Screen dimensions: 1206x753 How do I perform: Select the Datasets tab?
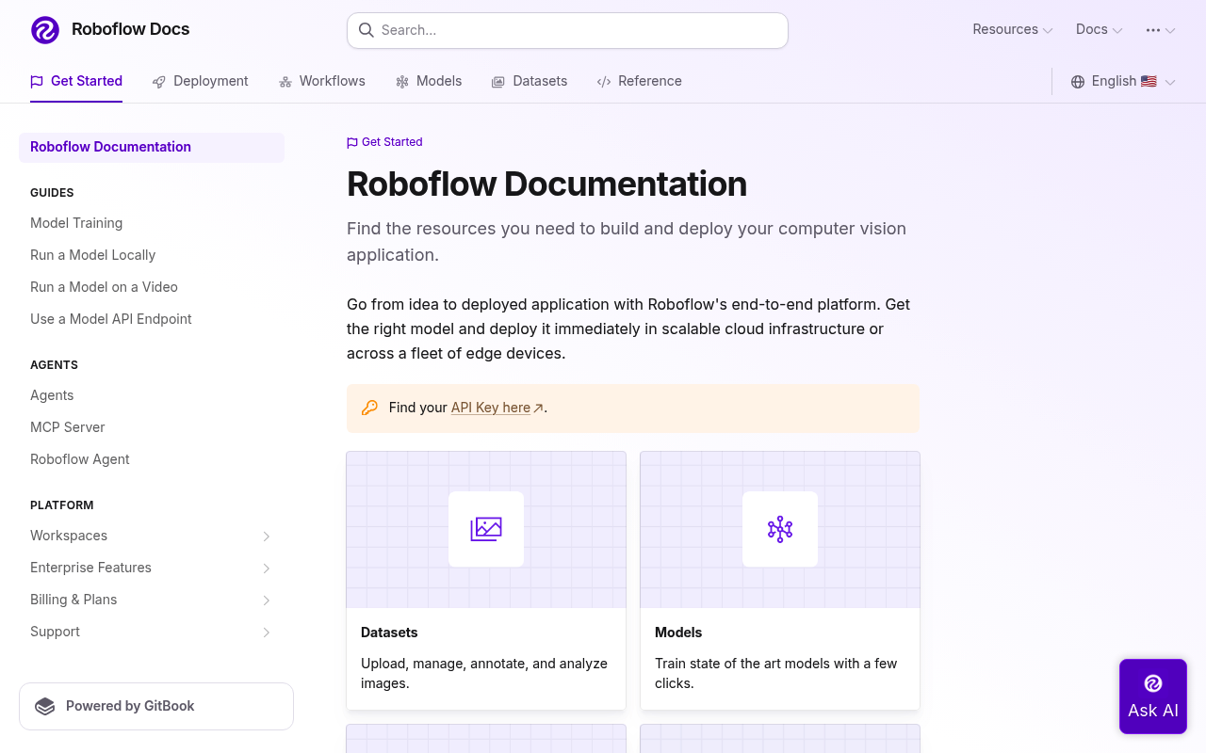(x=530, y=82)
